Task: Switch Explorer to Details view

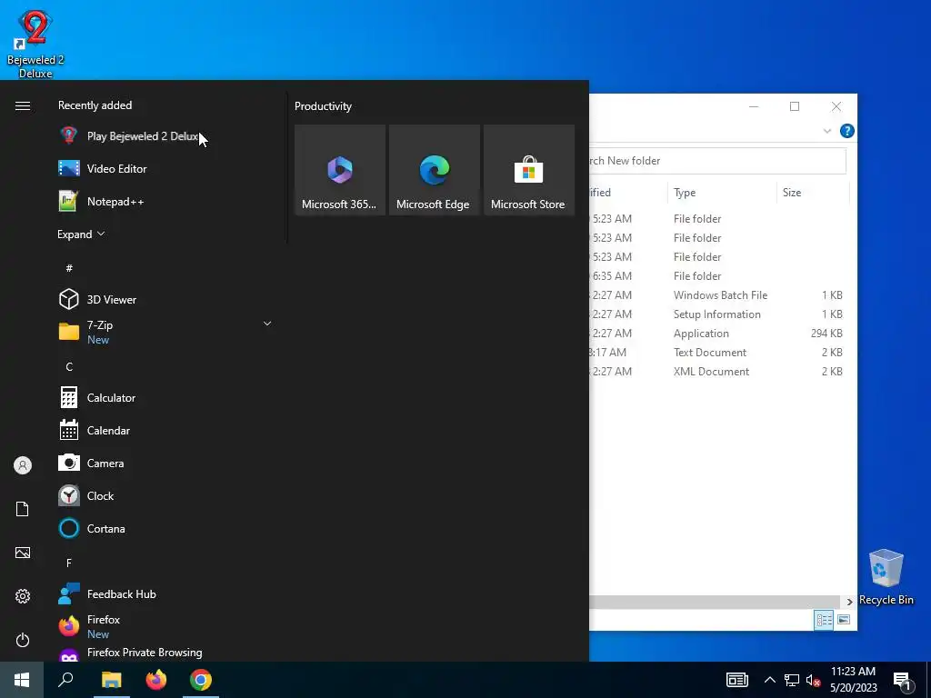Action: pos(824,620)
